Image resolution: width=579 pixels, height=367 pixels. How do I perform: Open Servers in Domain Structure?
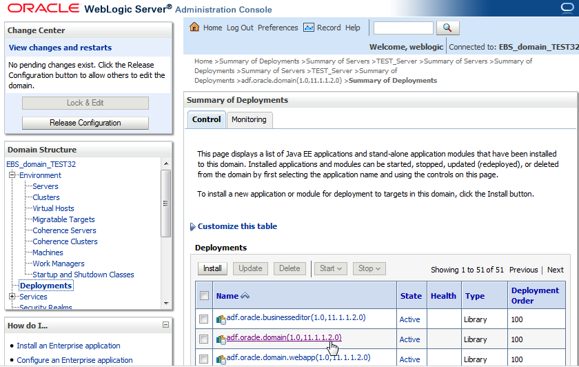(x=45, y=186)
